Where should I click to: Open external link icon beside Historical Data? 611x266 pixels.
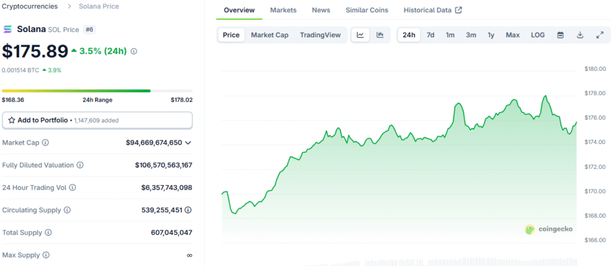(x=459, y=10)
